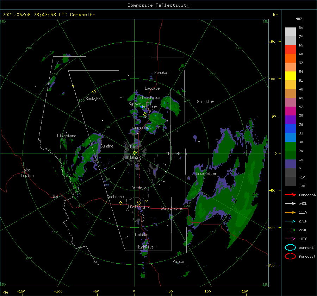Click the magenta 18TS arrow icon

coord(290,239)
